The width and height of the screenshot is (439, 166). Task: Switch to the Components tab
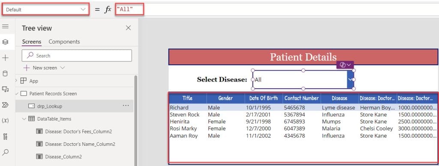pyautogui.click(x=64, y=42)
